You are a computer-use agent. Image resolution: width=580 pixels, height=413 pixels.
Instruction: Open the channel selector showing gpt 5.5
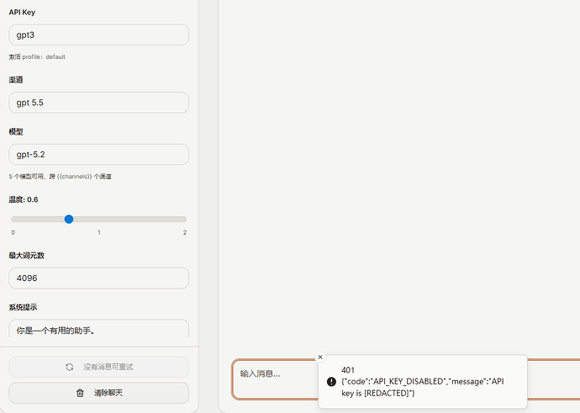click(98, 103)
